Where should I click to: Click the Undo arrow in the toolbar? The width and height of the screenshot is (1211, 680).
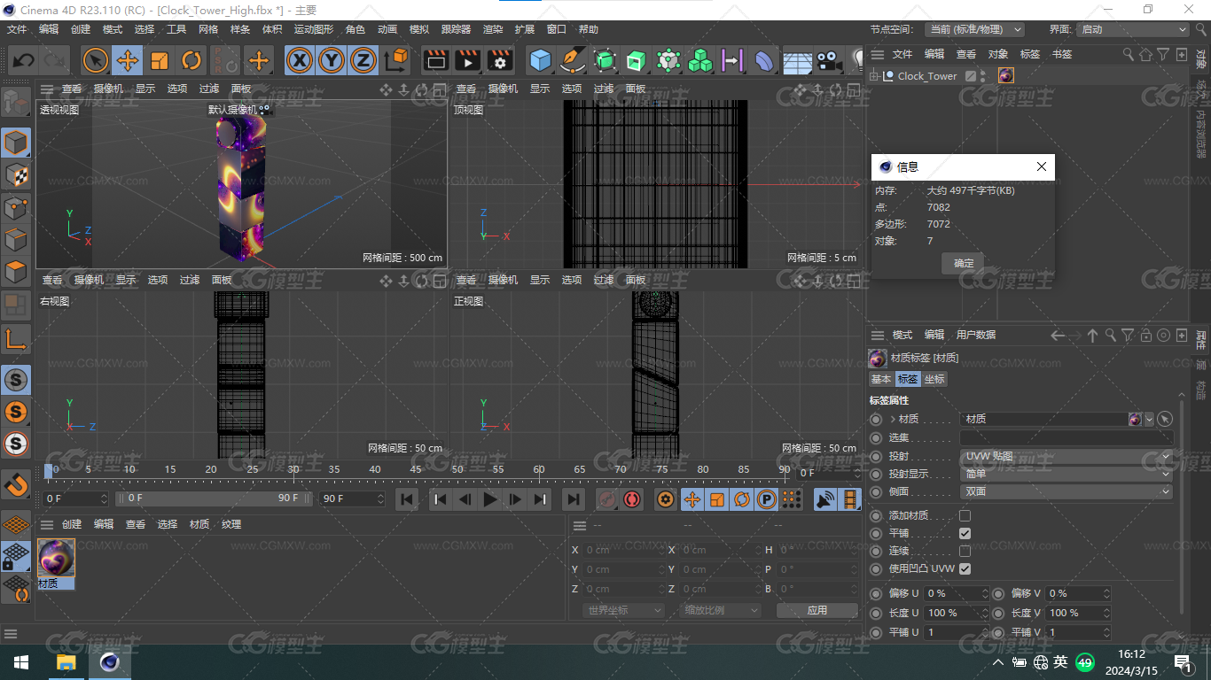click(24, 61)
